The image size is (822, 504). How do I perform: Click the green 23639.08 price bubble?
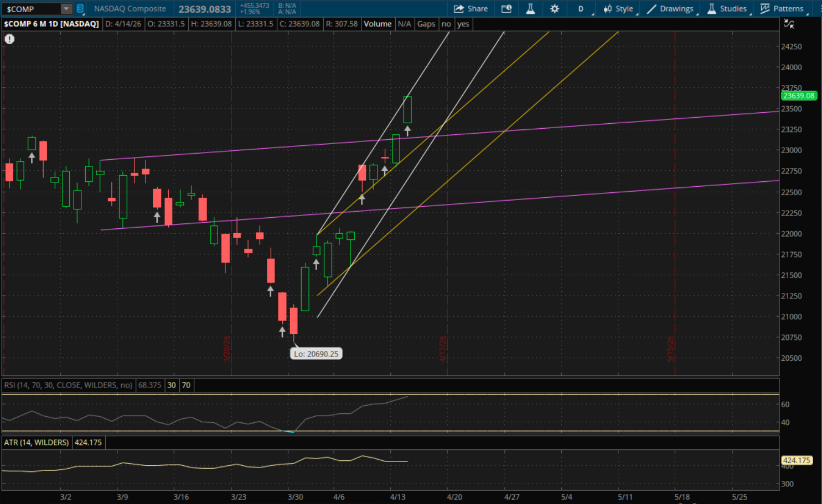798,96
